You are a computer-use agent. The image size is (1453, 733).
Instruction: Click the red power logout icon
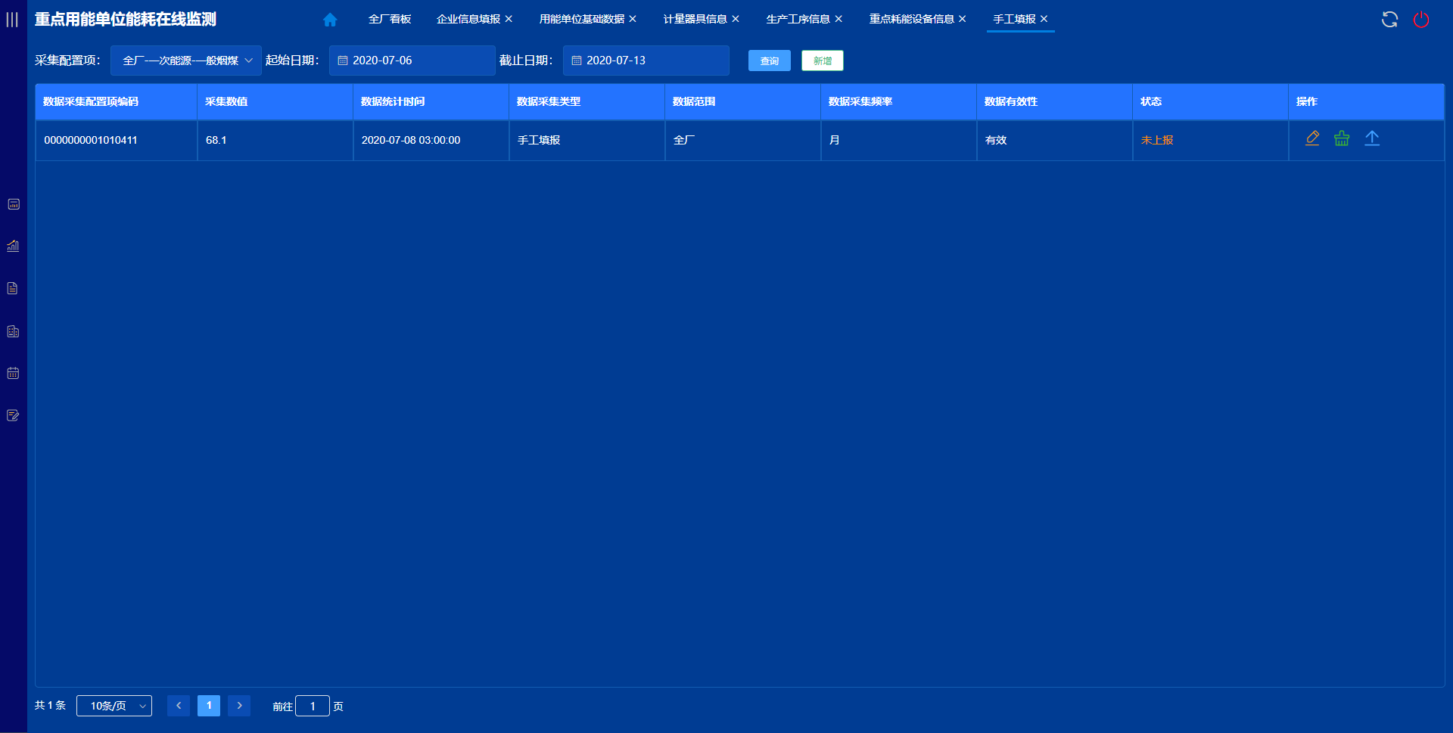pyautogui.click(x=1421, y=20)
